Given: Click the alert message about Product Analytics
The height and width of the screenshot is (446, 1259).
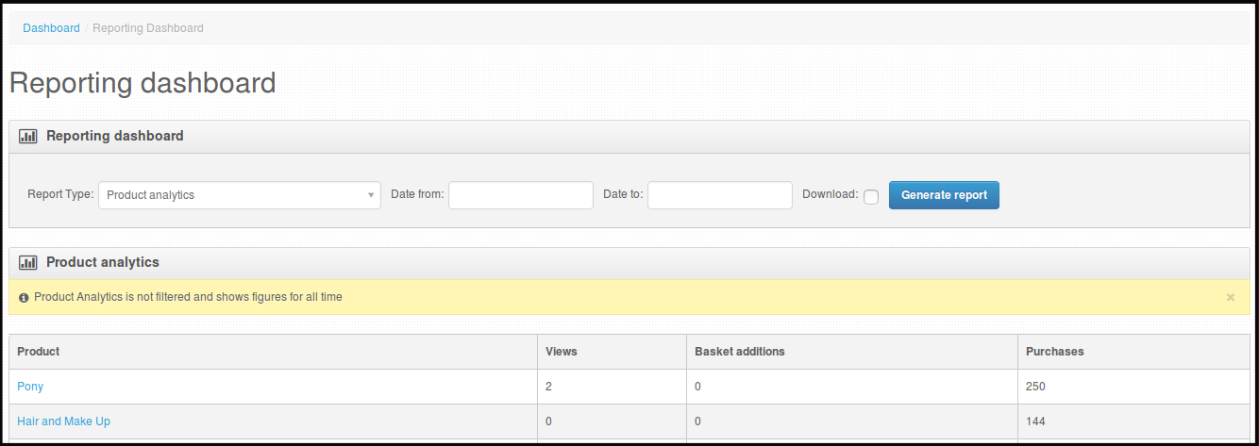Looking at the screenshot, I should click(x=188, y=297).
